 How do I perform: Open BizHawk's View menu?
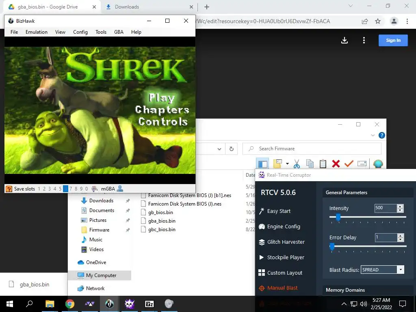coord(60,32)
